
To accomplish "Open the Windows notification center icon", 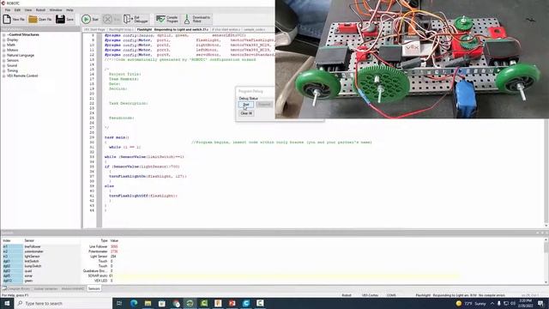I will [x=541, y=303].
